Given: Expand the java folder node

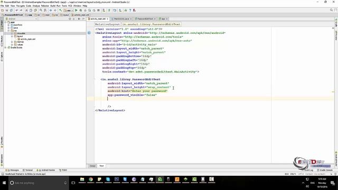Looking at the screenshot, I should 8,28.
